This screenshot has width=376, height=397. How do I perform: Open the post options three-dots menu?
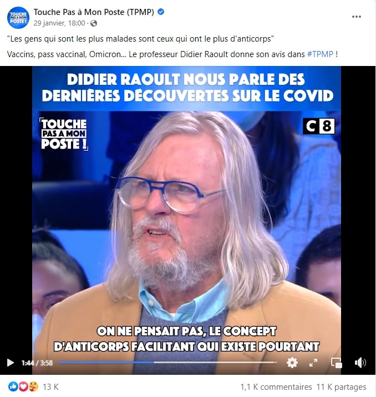(x=356, y=17)
